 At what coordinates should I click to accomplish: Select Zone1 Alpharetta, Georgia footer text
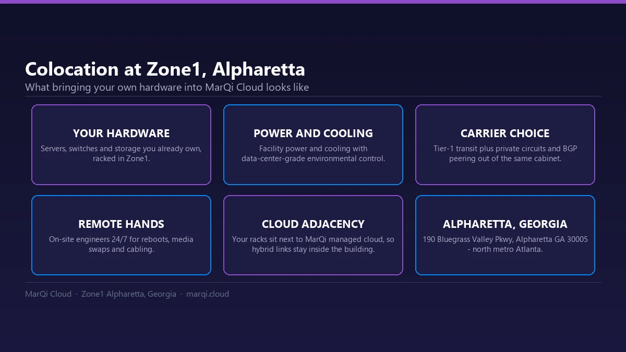pos(129,294)
